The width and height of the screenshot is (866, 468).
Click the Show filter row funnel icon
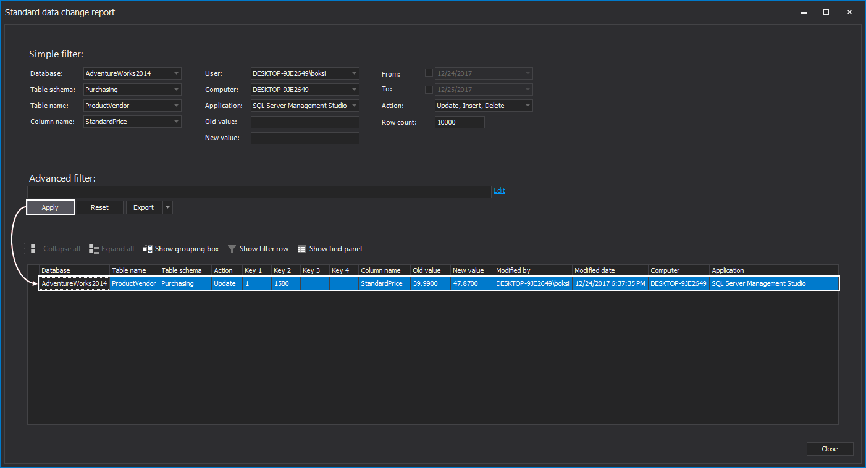[x=232, y=249]
